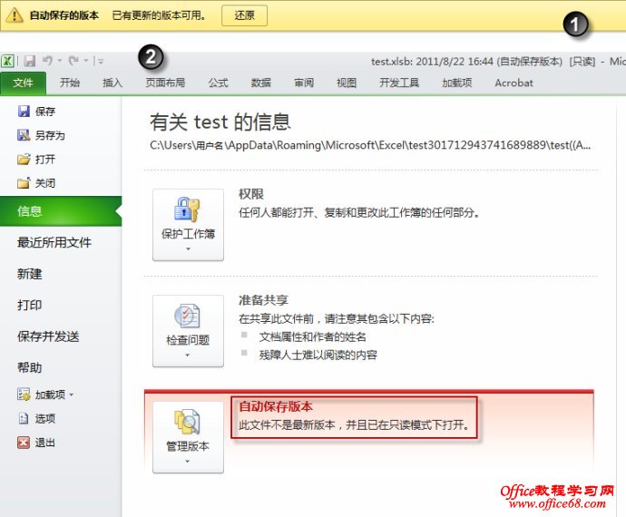Screen dimensions: 626x517
Task: Expand the 管理版本 dropdown arrow
Action: (x=188, y=462)
